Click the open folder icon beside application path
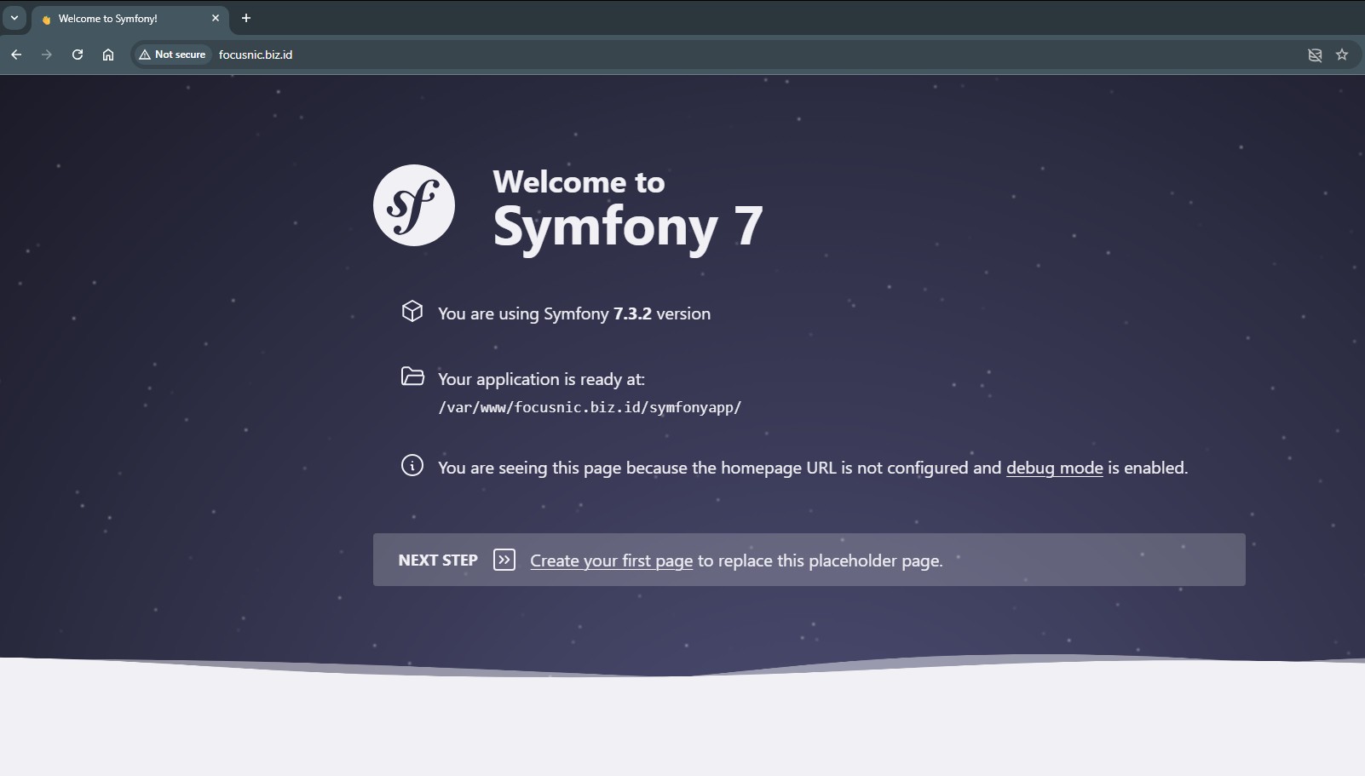Image resolution: width=1365 pixels, height=776 pixels. tap(412, 377)
